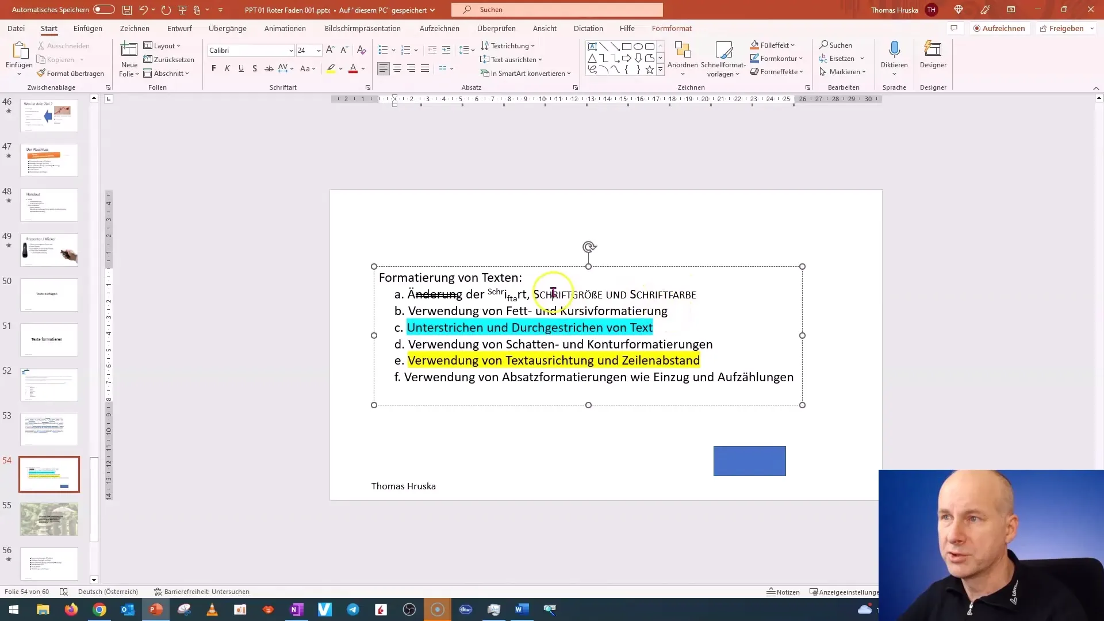The width and height of the screenshot is (1104, 621).
Task: Open In SmartArt konvertieren dropdown
Action: [x=526, y=74]
